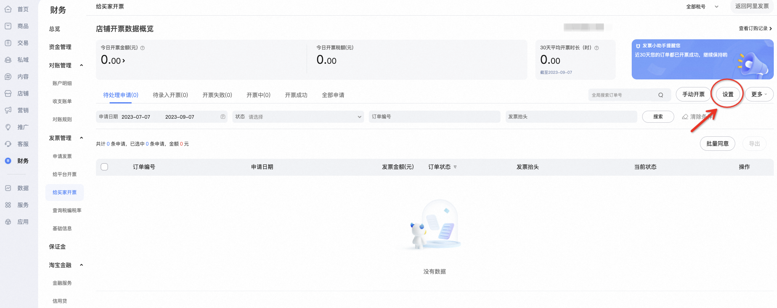Viewport: 777px width, 308px height.
Task: Open the 全部税号 dropdown
Action: [x=702, y=6]
